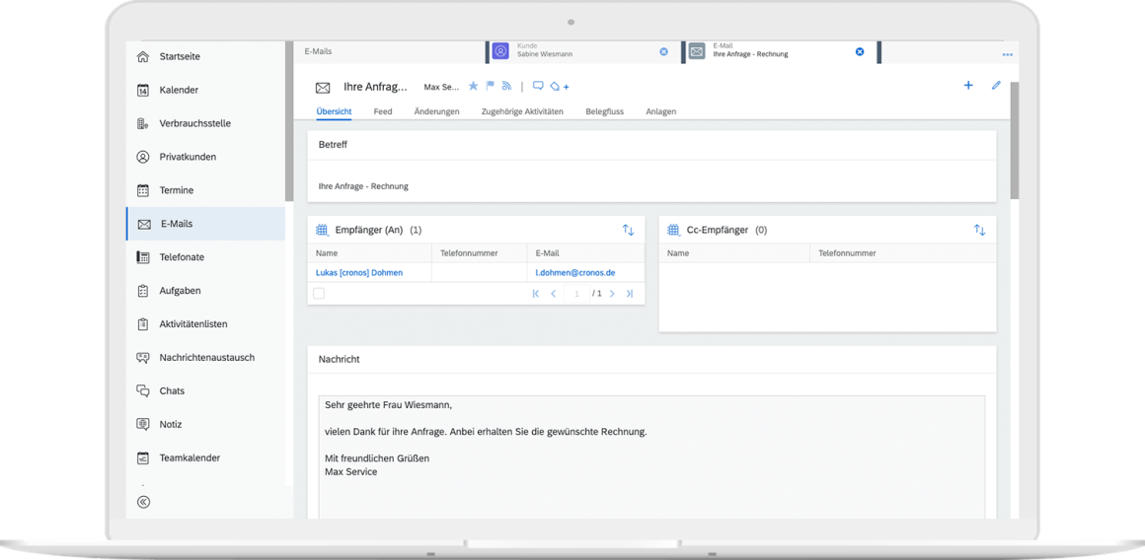Screen dimensions: 1145x560
Task: Click the plus icon to create new
Action: point(968,86)
